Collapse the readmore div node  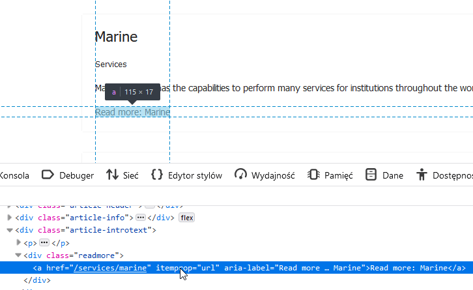click(18, 255)
